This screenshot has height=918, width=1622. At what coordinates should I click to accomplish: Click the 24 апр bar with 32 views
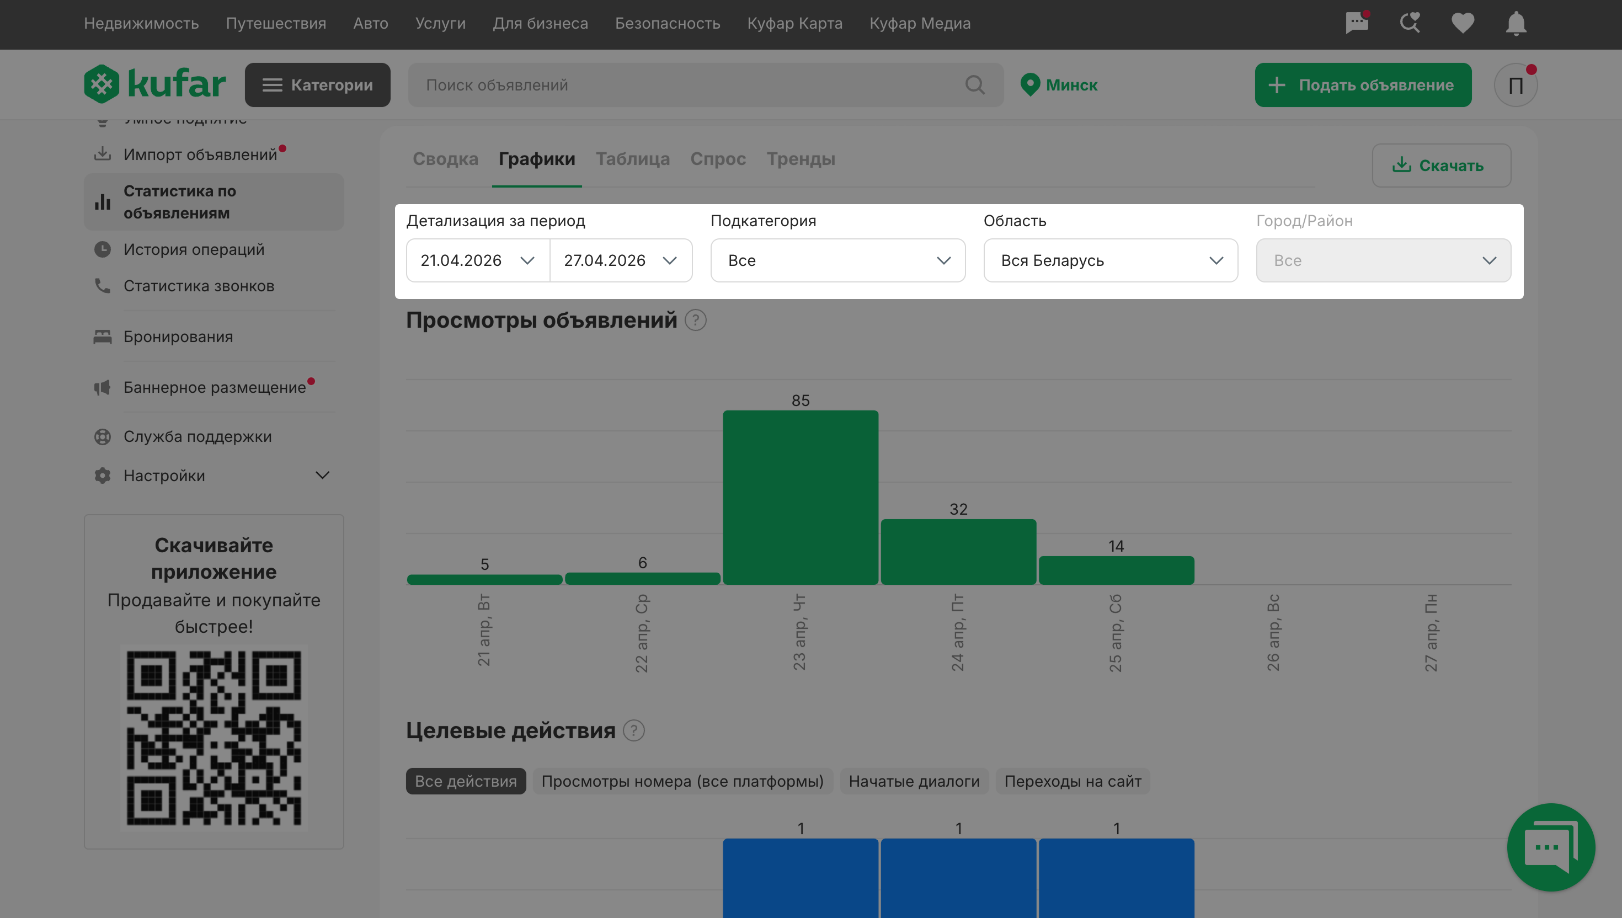click(958, 552)
